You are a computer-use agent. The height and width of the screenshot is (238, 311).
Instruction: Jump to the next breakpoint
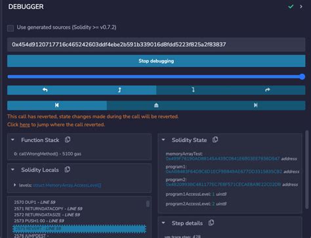(x=255, y=105)
